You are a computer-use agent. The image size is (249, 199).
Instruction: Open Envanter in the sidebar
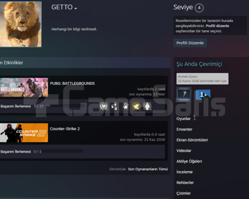[x=184, y=129]
